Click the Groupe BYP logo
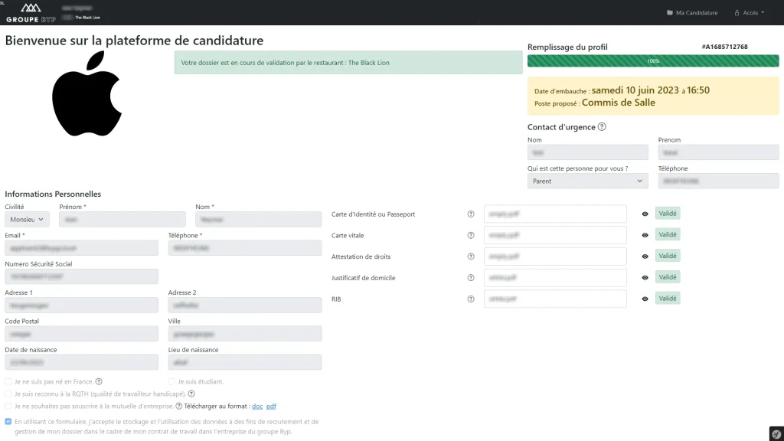The width and height of the screenshot is (784, 441). [x=31, y=12]
